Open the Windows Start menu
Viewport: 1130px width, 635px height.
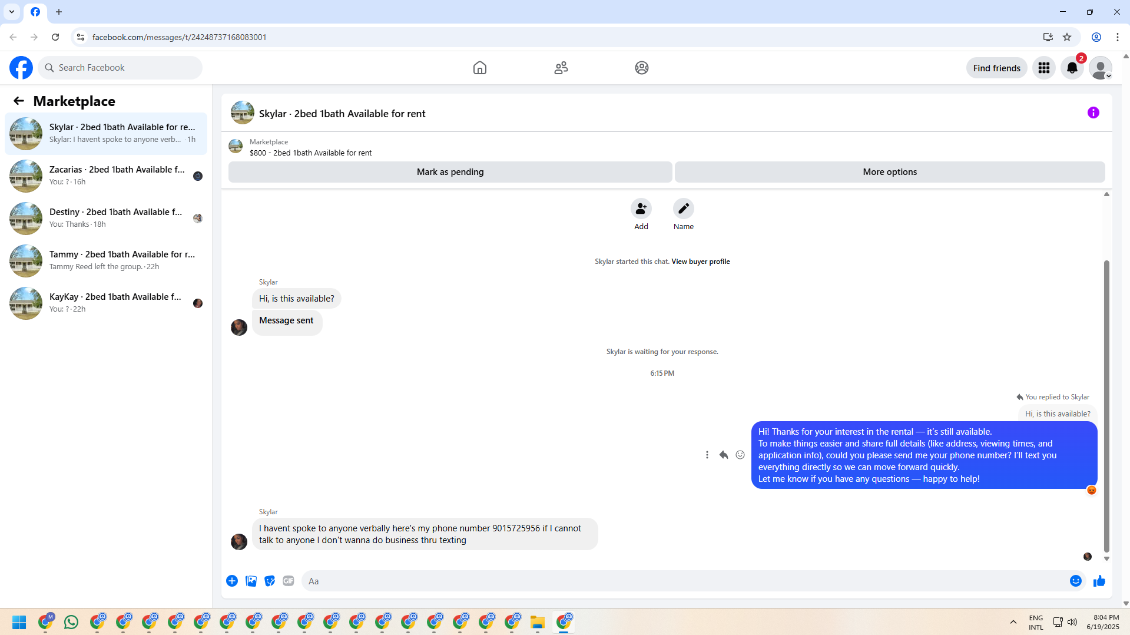[x=19, y=622]
